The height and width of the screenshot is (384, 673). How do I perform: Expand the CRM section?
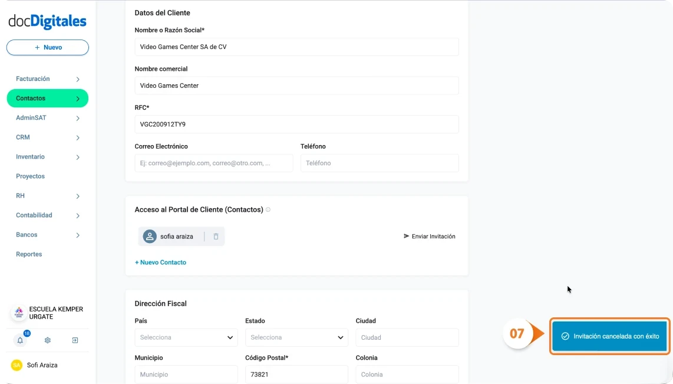(x=47, y=137)
